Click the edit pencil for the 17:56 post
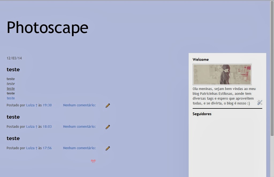The width and height of the screenshot is (274, 177). pyautogui.click(x=108, y=148)
